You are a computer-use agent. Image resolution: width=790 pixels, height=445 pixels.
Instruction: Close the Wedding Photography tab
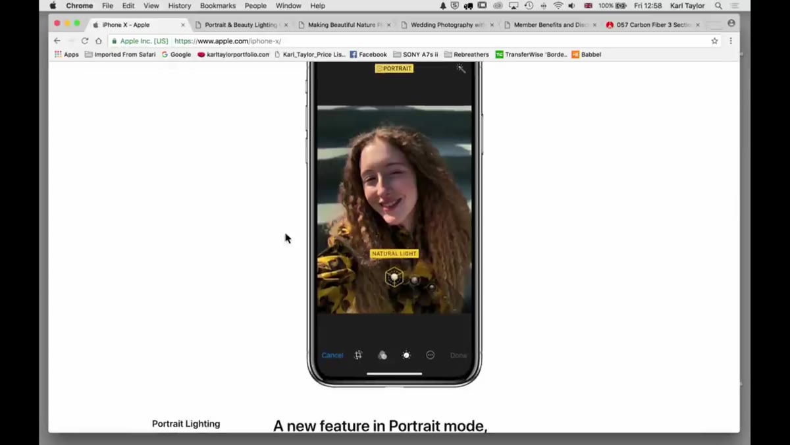pyautogui.click(x=492, y=25)
